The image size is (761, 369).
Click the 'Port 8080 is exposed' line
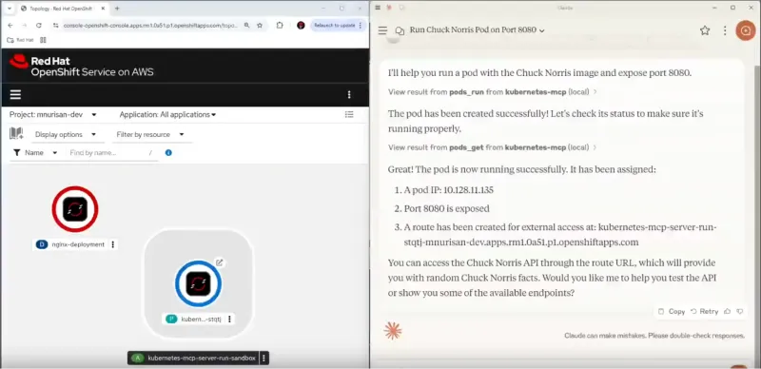point(446,209)
